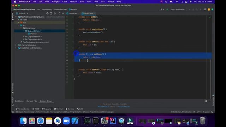Open Zoom app in Dock

66,121
